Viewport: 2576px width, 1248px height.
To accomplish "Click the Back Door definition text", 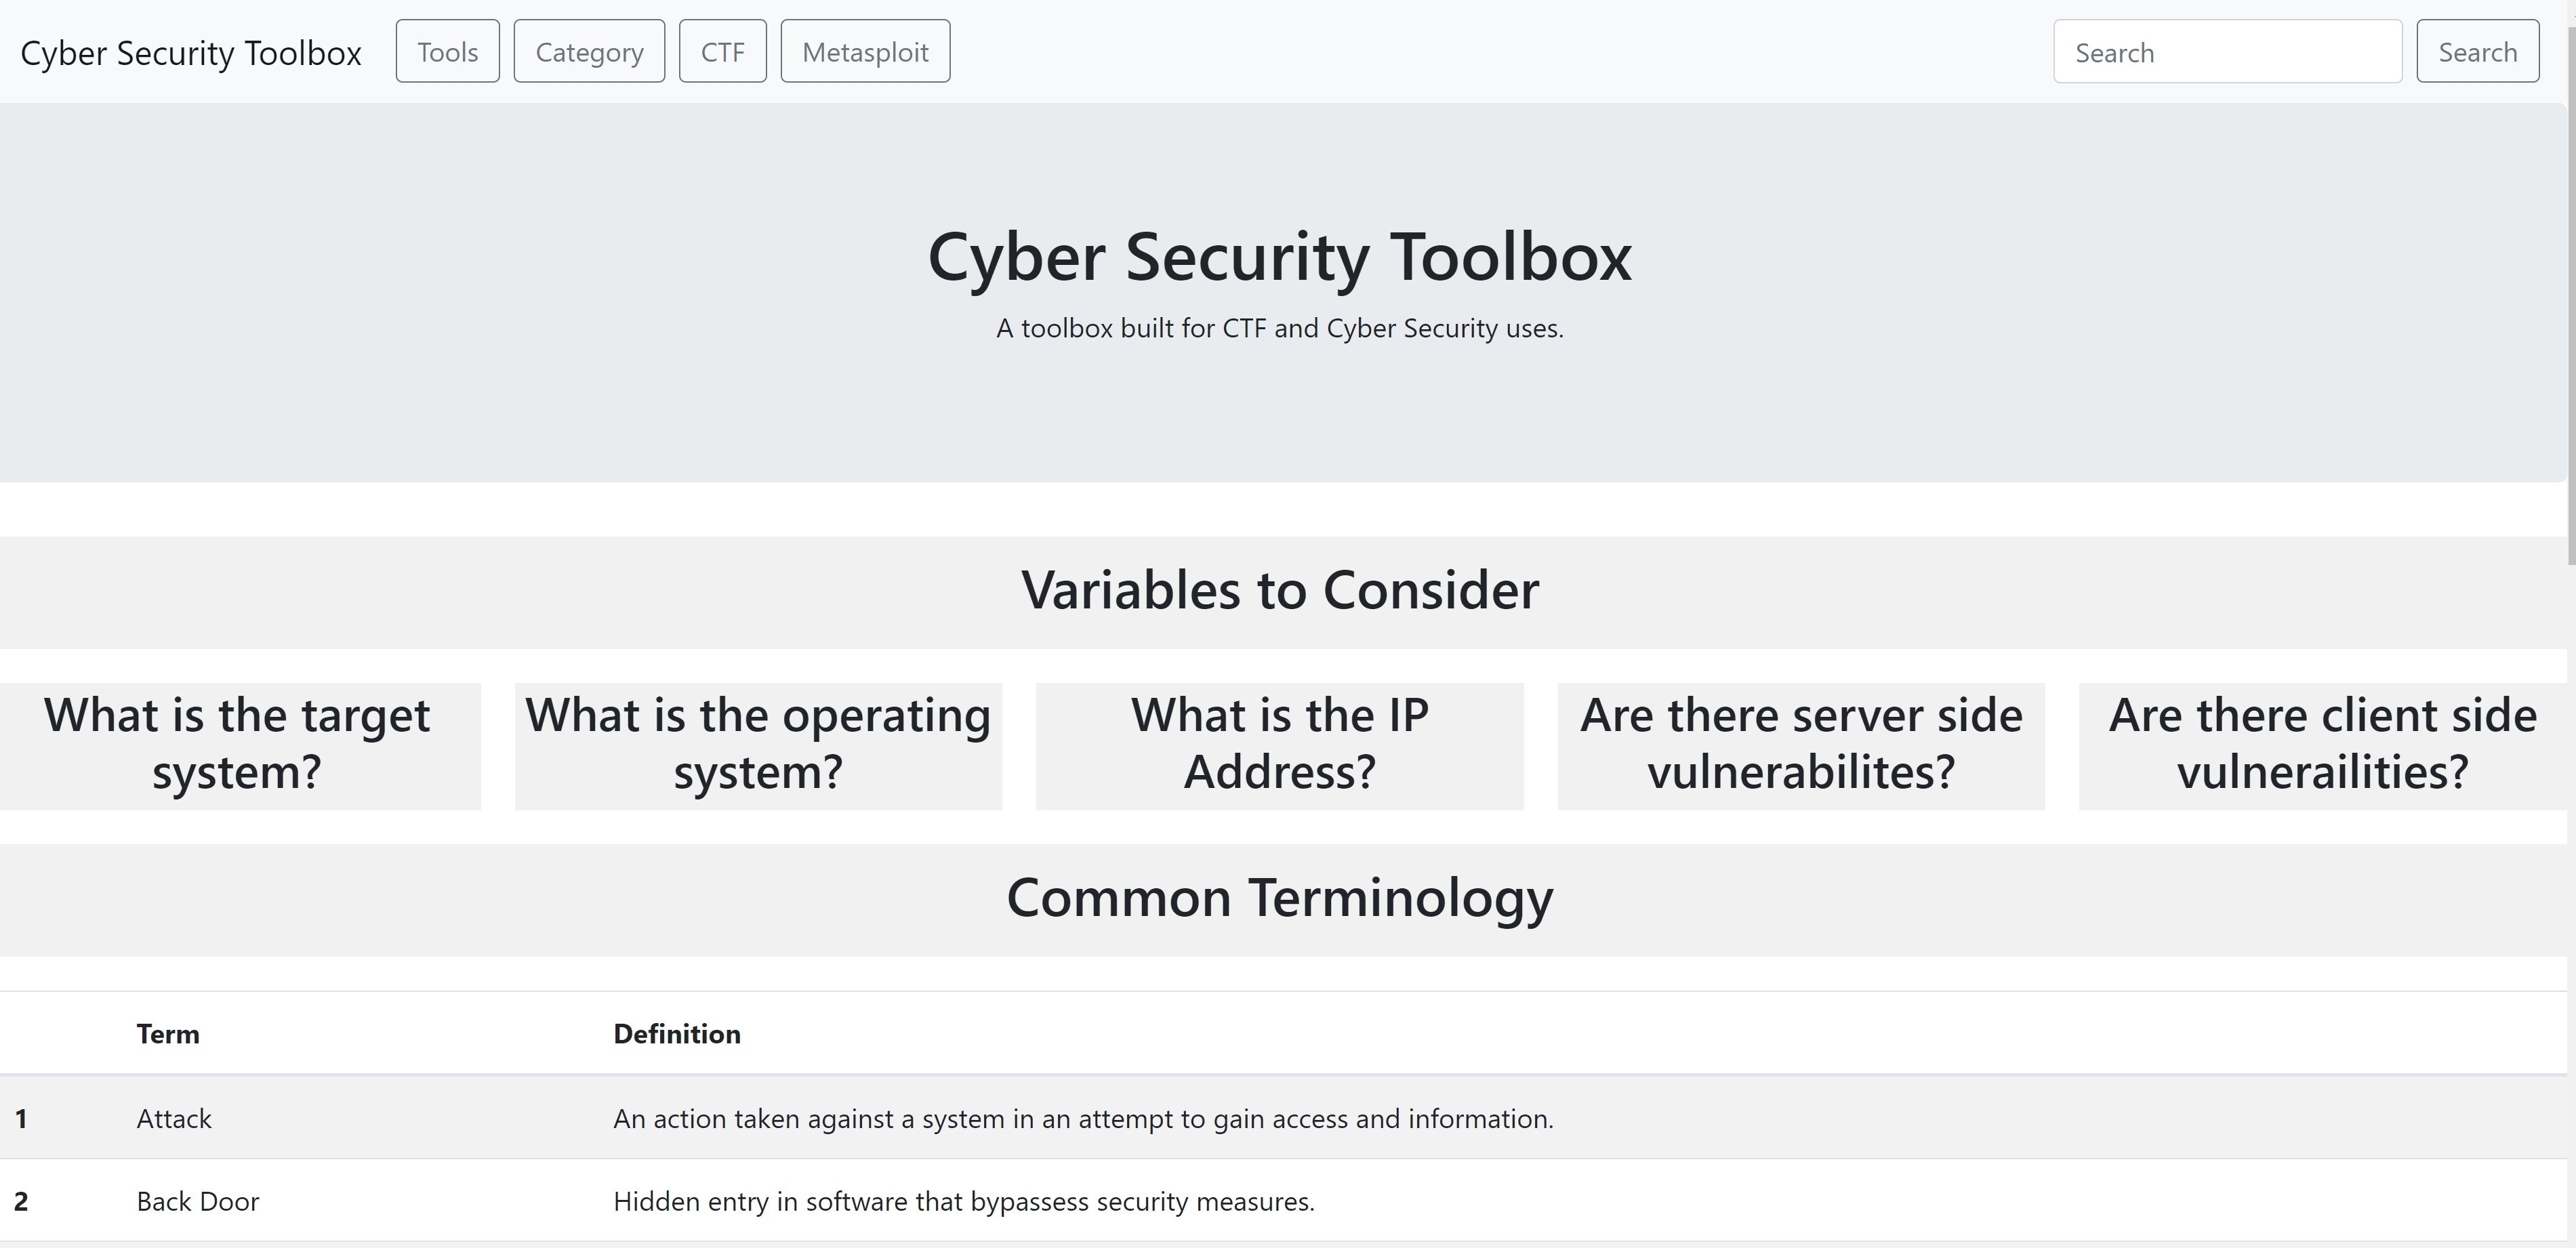I will point(964,1201).
